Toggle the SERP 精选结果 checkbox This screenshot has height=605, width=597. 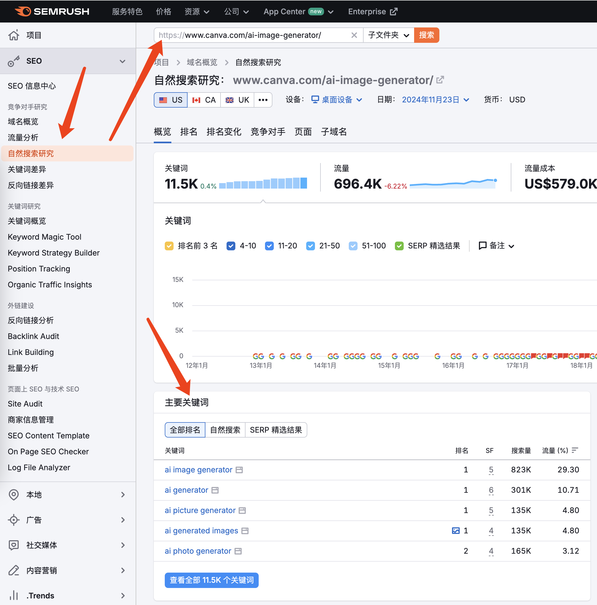[x=399, y=246]
